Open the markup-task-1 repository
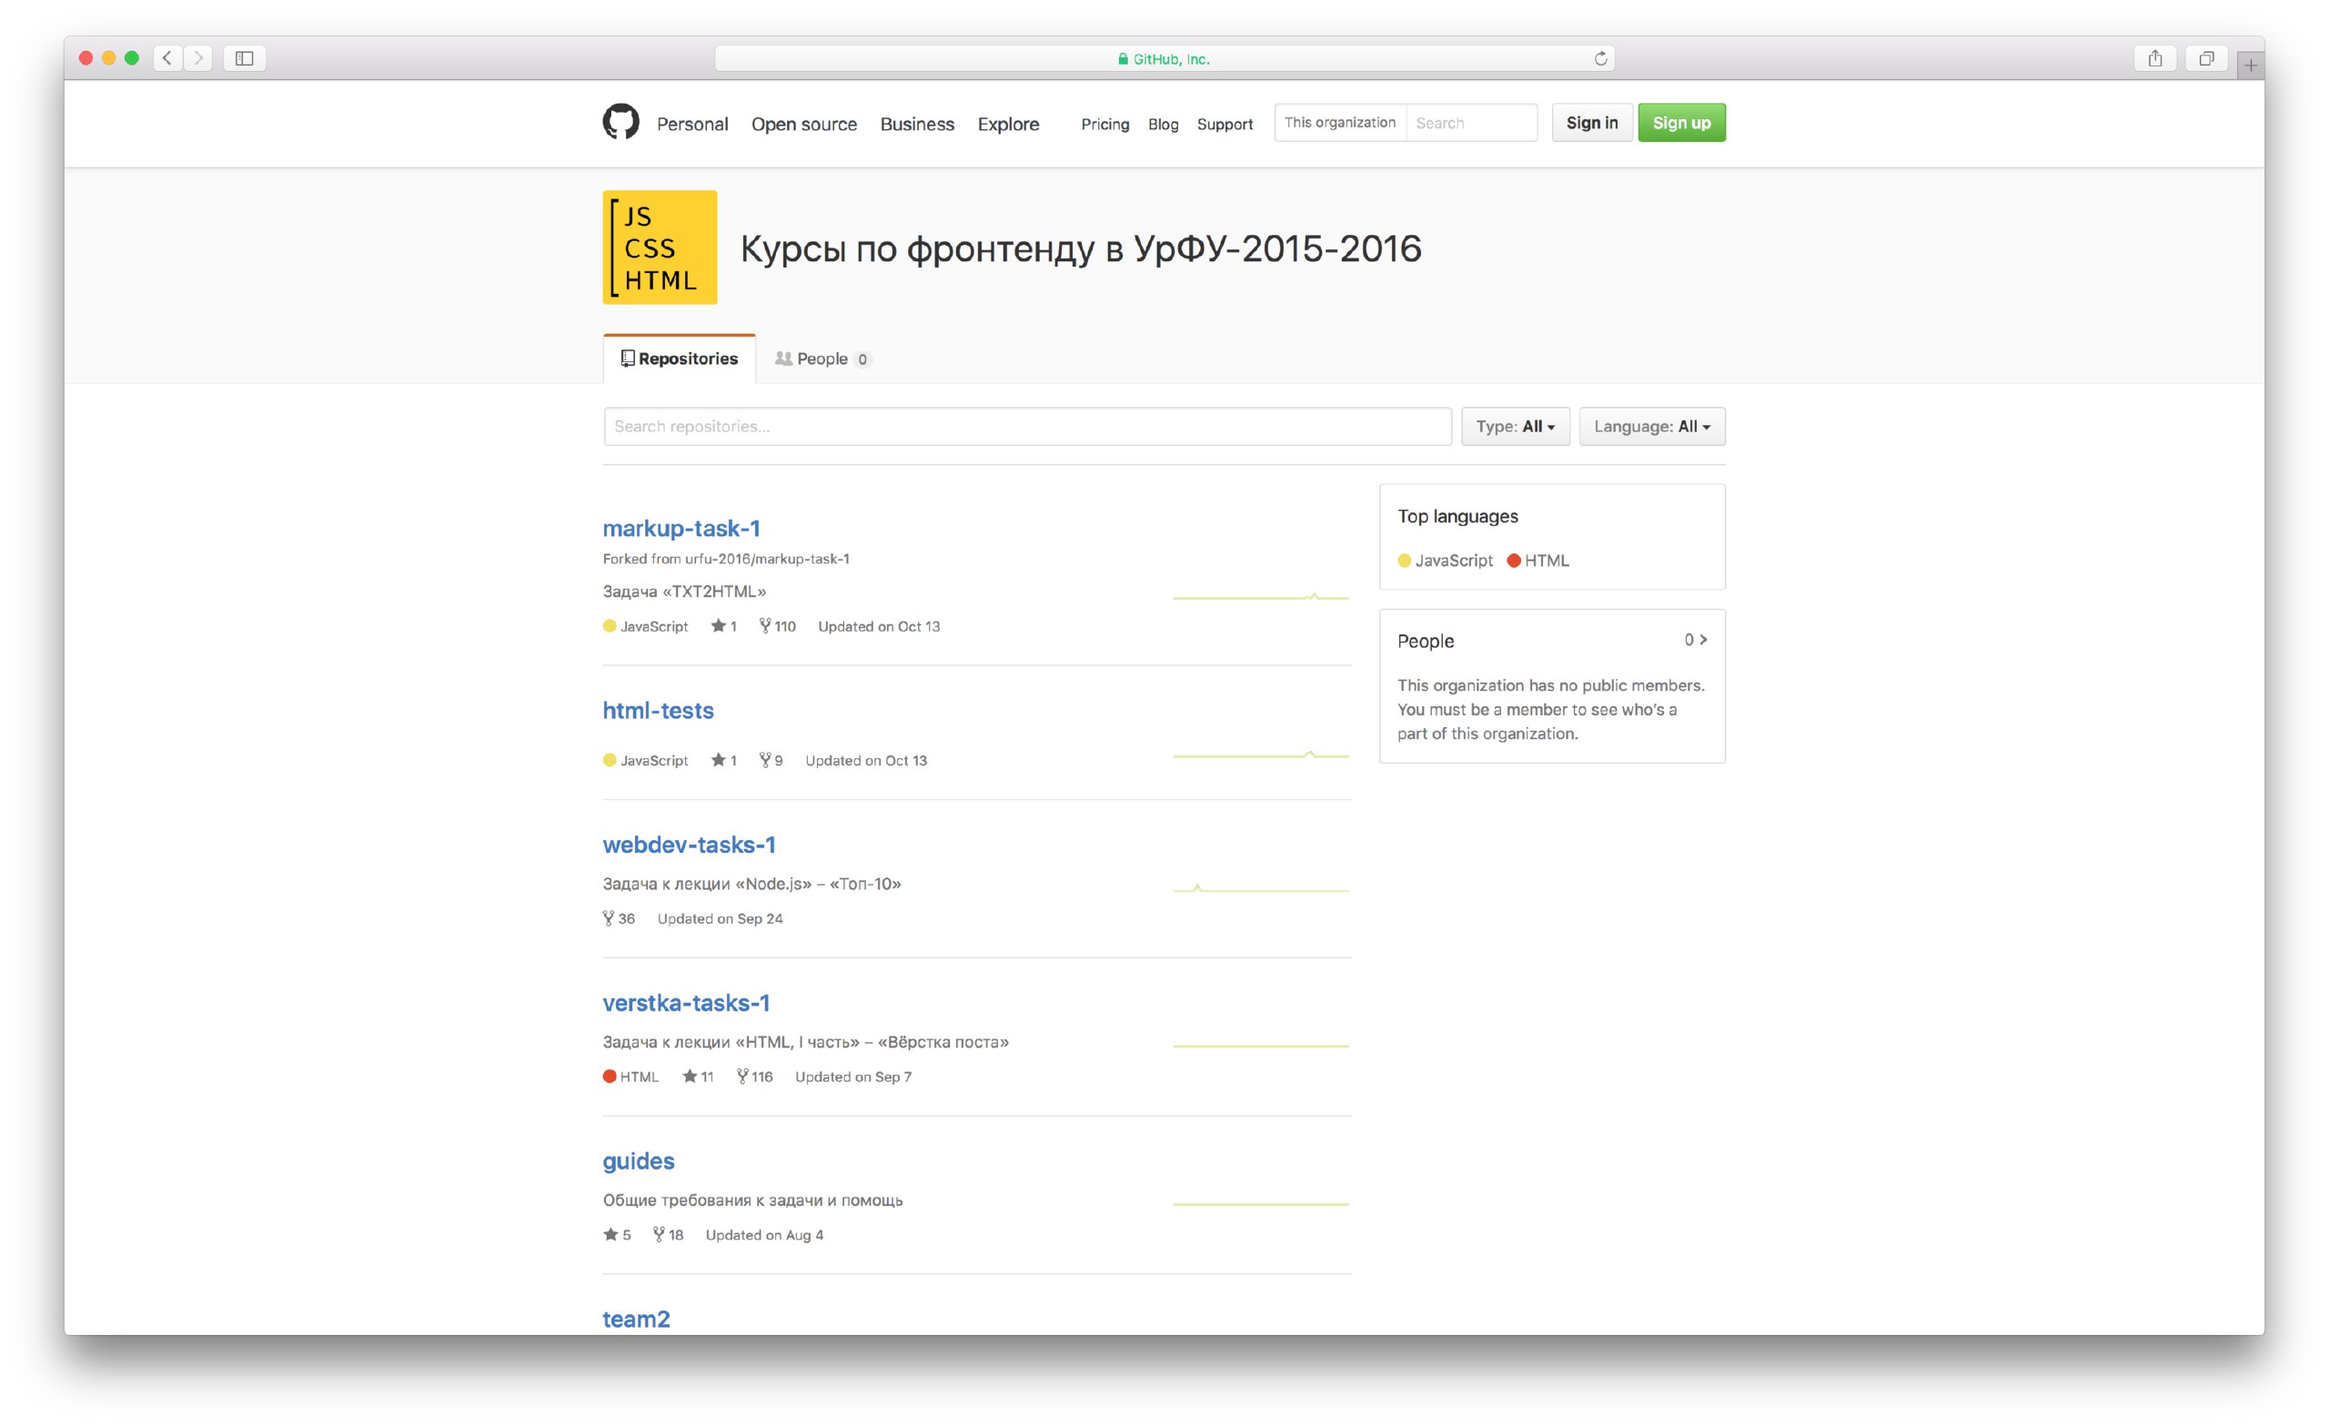2329x1427 pixels. [x=681, y=528]
